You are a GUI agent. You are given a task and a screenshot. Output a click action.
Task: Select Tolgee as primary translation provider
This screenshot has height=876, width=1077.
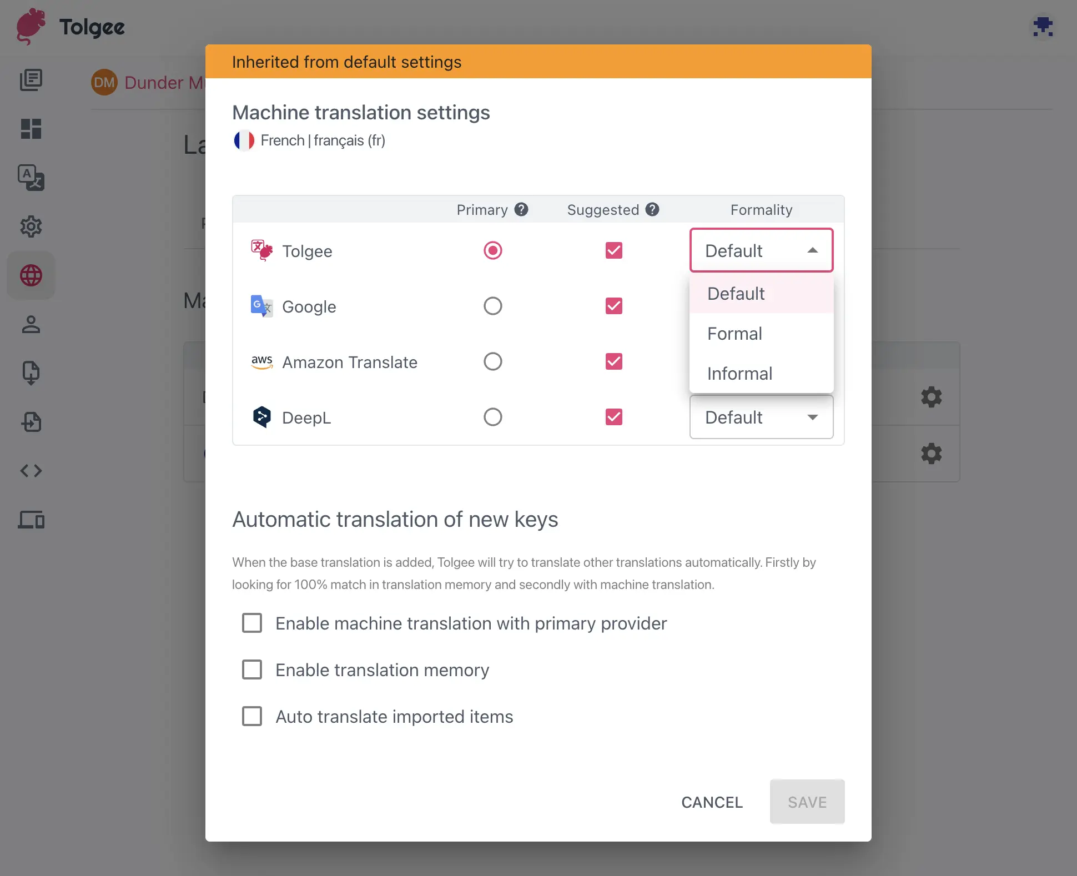point(491,251)
